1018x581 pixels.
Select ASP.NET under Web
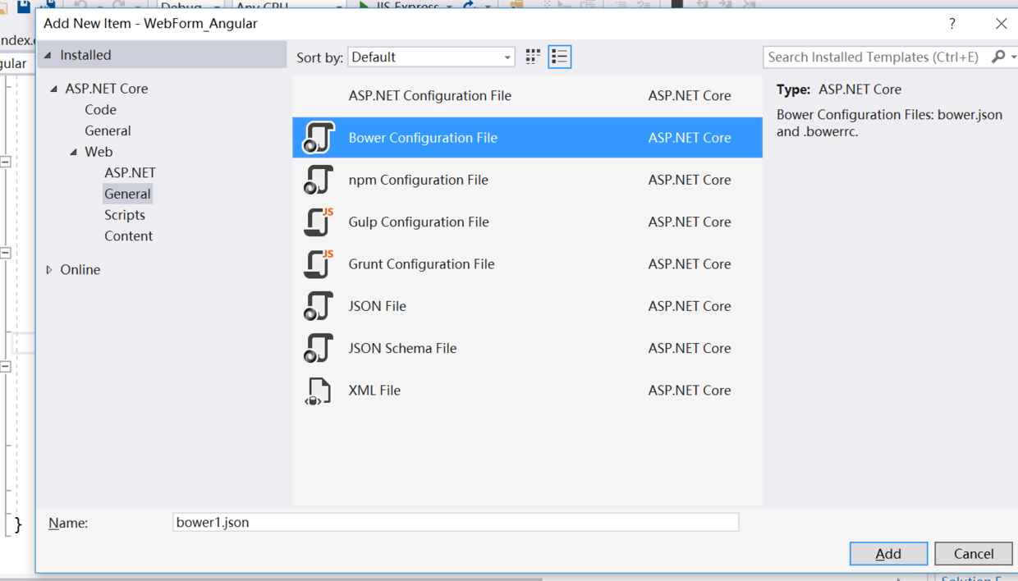(130, 172)
